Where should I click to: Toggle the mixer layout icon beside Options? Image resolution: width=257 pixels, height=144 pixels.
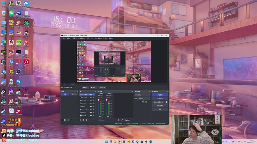coord(119,120)
